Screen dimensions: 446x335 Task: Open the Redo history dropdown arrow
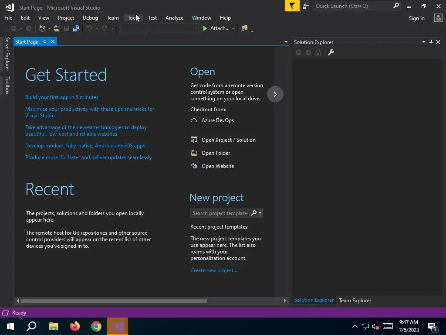pyautogui.click(x=112, y=28)
